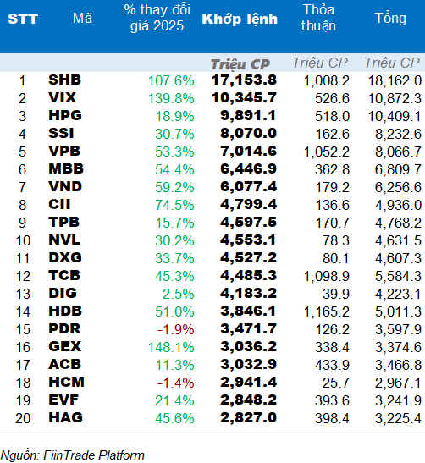The width and height of the screenshot is (425, 463).
Task: Click the 1,008.2 negotiated volume value
Action: [327, 81]
